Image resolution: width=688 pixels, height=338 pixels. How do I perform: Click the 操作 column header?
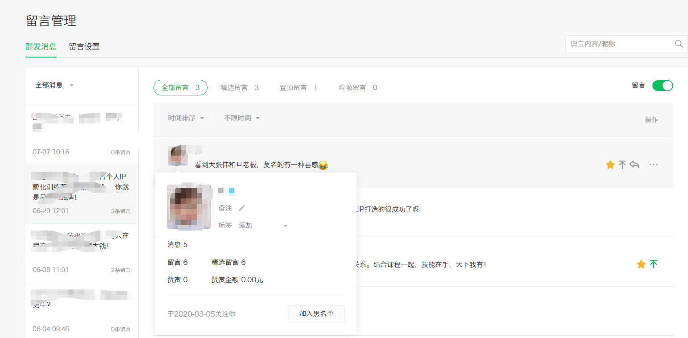(x=651, y=120)
